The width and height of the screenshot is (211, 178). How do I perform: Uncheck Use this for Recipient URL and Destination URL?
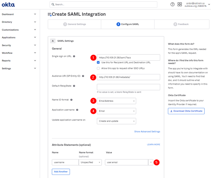(98, 62)
